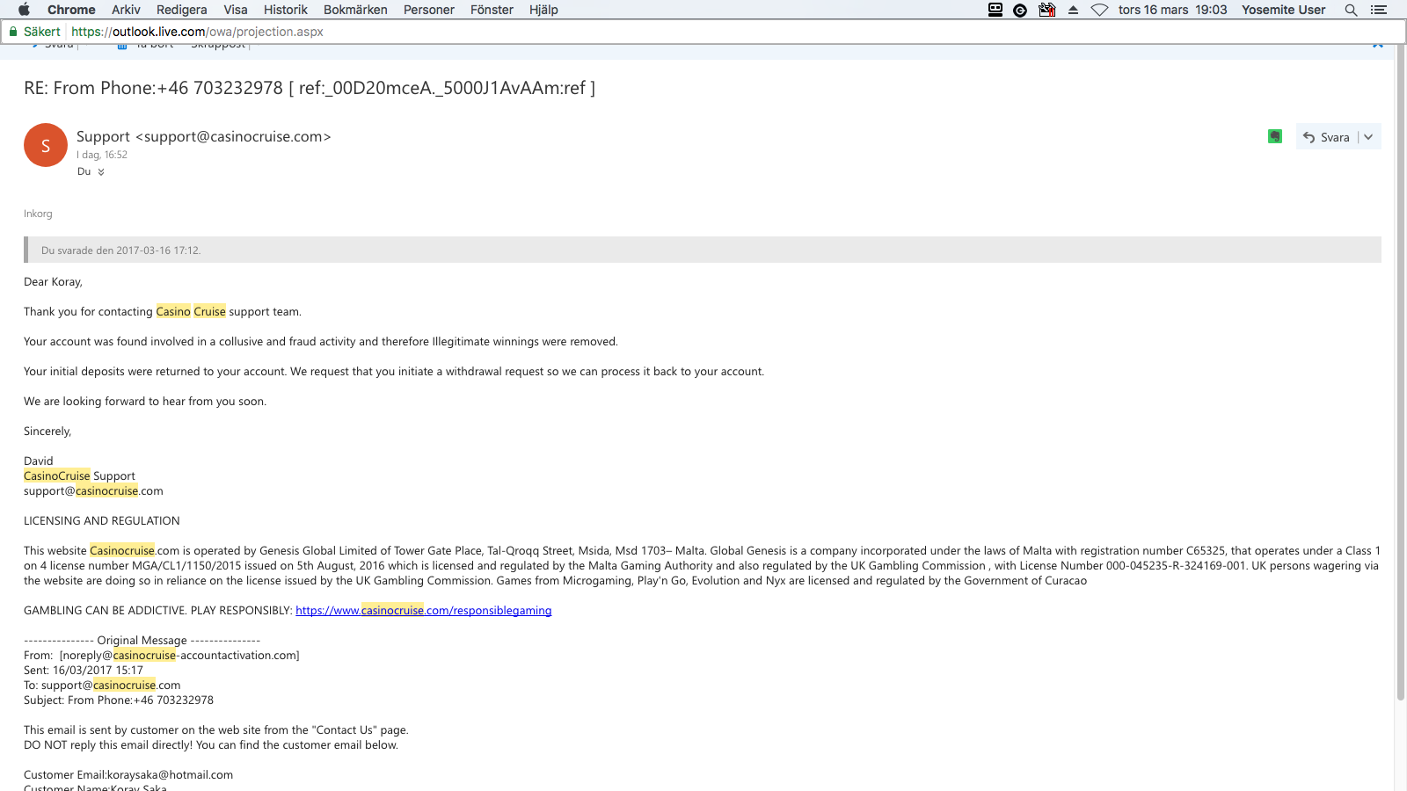
Task: Click the sender address support@casinocruise.com
Action: pos(233,136)
